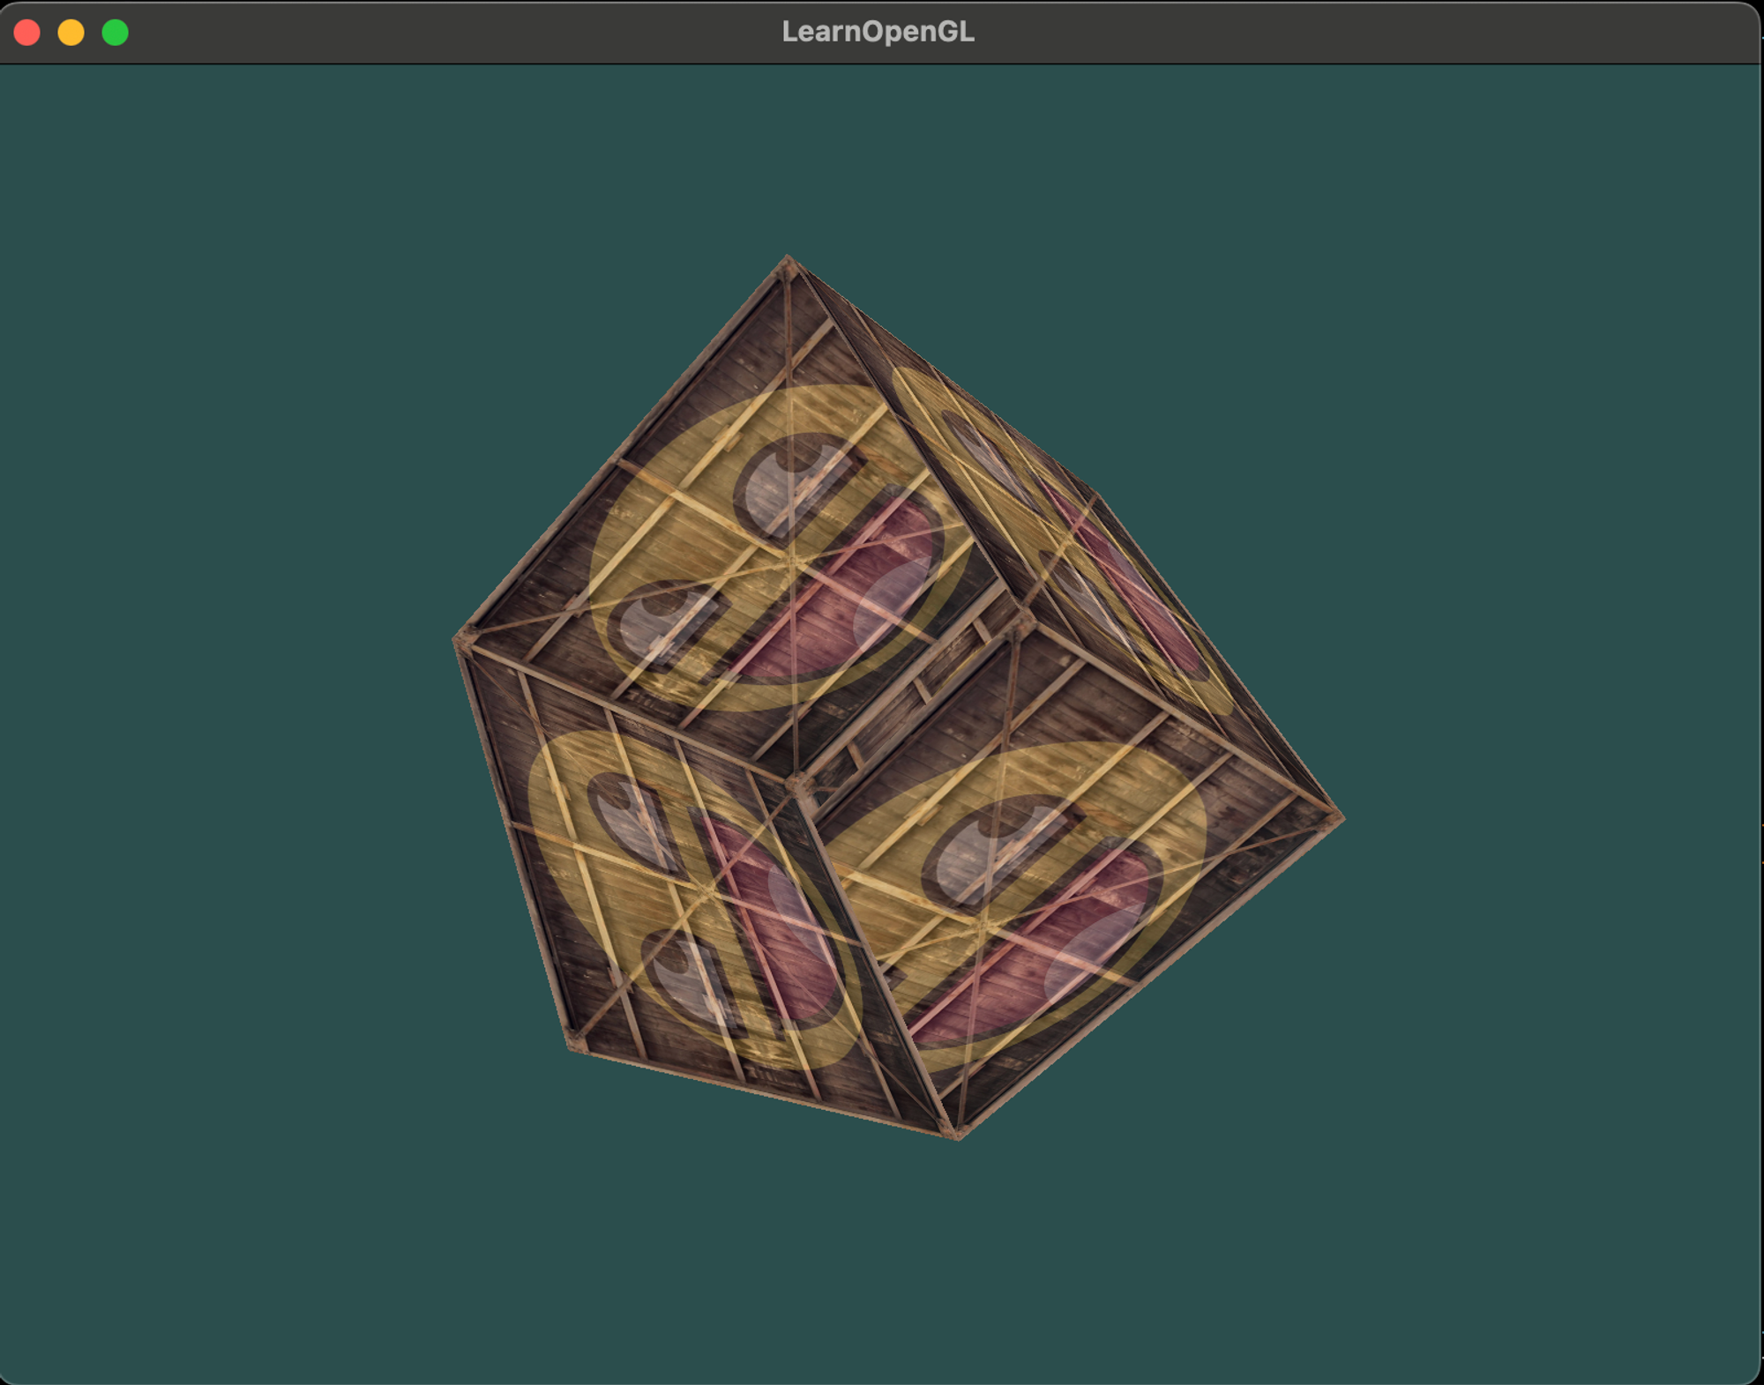Click the leftmost corner of the crate
This screenshot has height=1385, width=1764.
[458, 641]
